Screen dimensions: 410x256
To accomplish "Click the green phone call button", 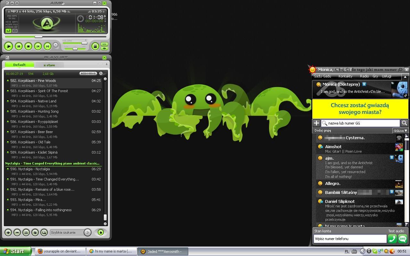I will click(x=392, y=239).
